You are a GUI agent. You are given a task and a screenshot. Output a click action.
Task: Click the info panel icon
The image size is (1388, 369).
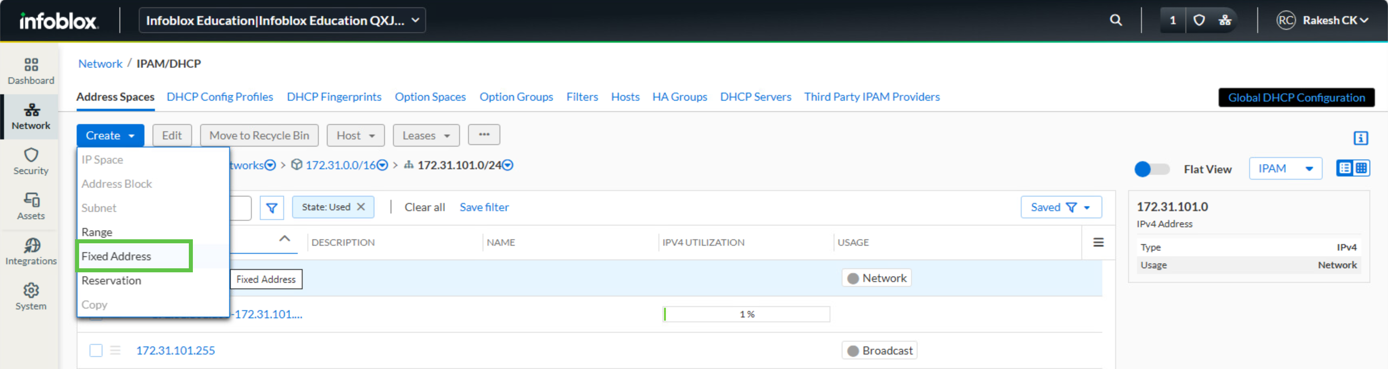tap(1361, 138)
